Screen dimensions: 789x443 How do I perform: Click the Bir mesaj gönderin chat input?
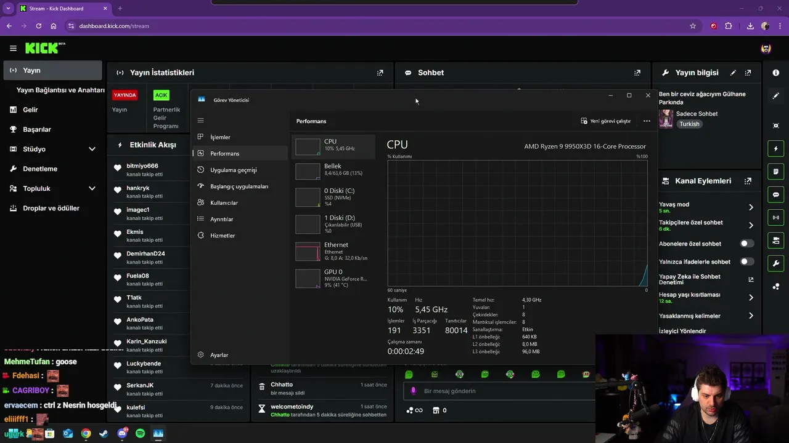tap(499, 391)
